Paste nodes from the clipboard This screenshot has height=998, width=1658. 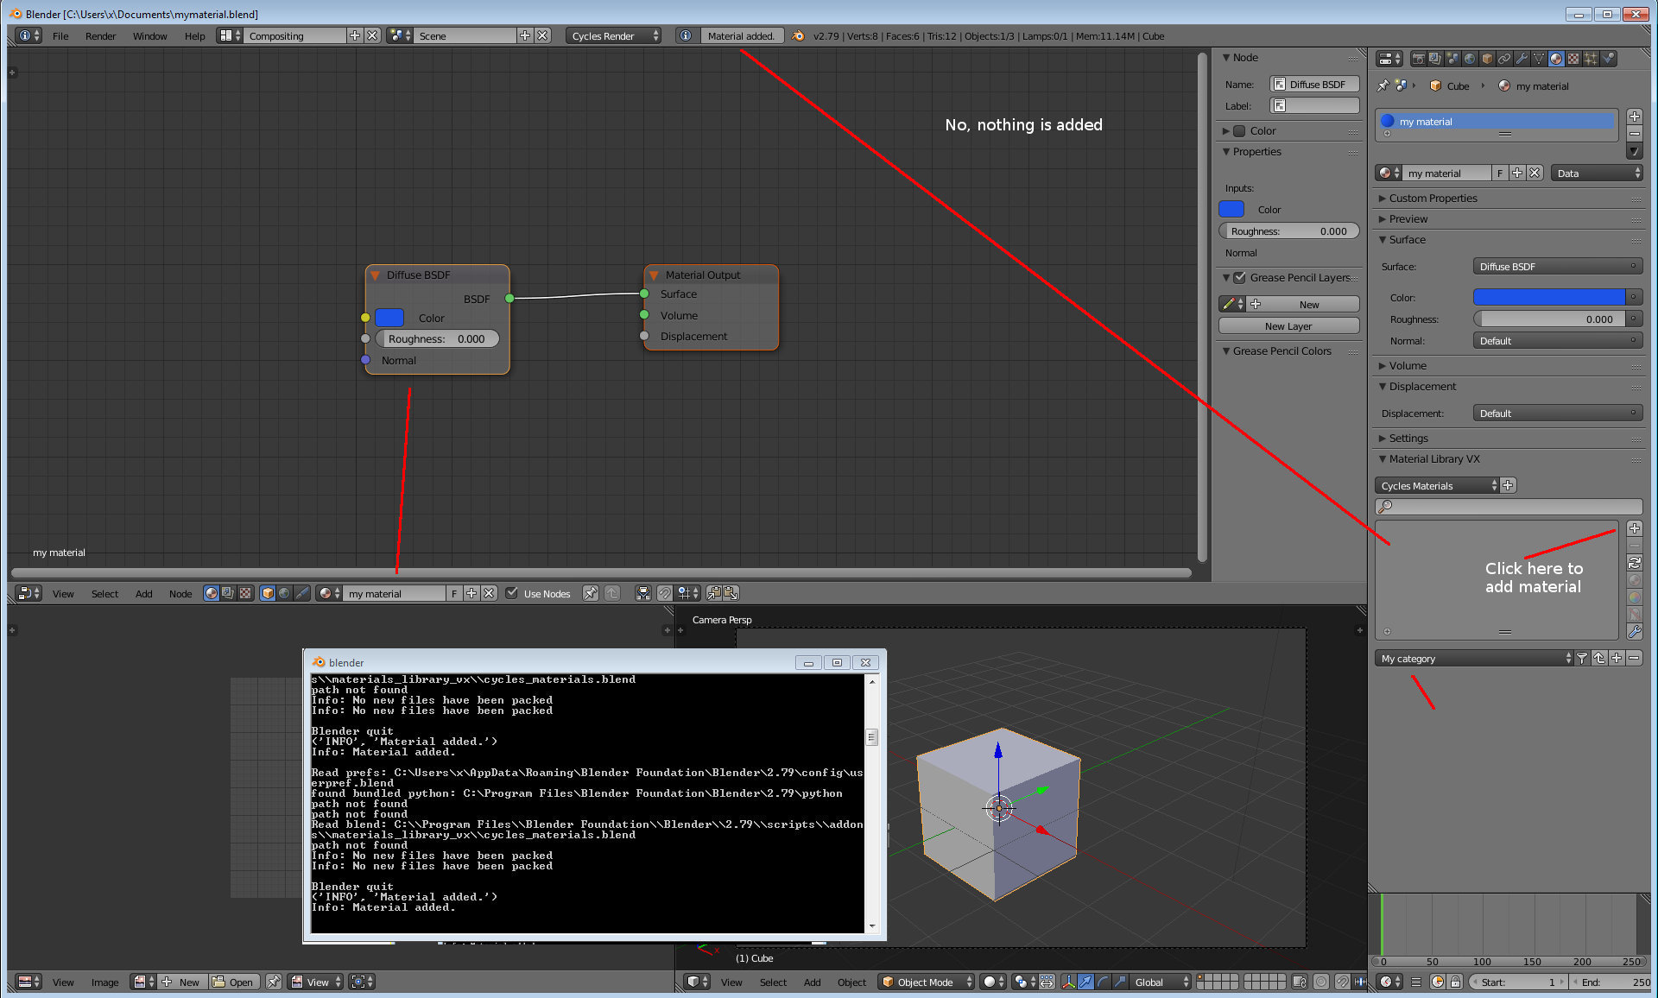(730, 593)
